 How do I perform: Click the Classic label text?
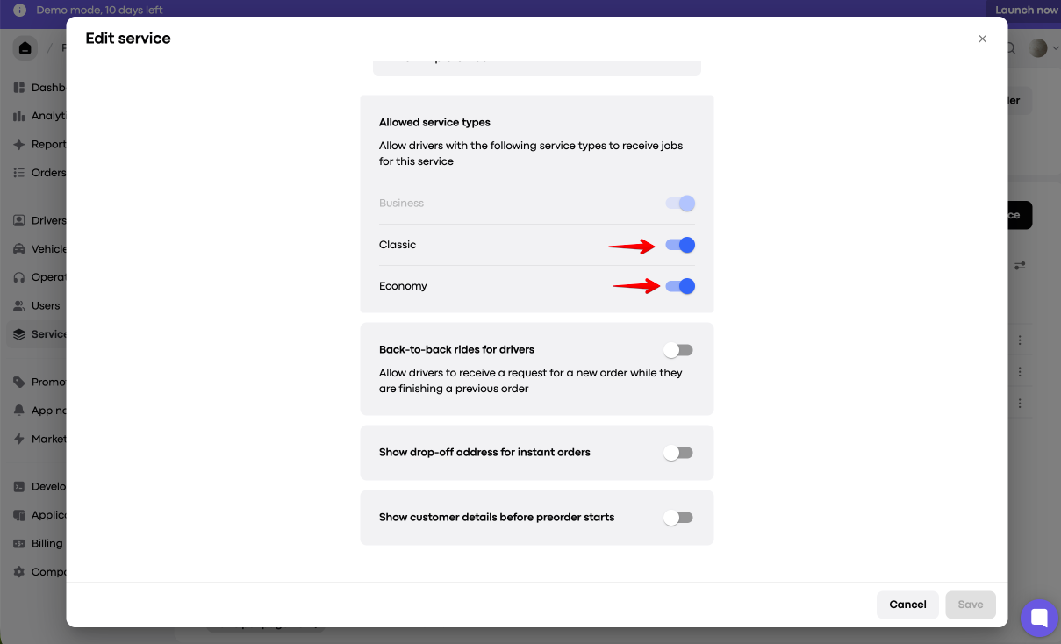(398, 245)
